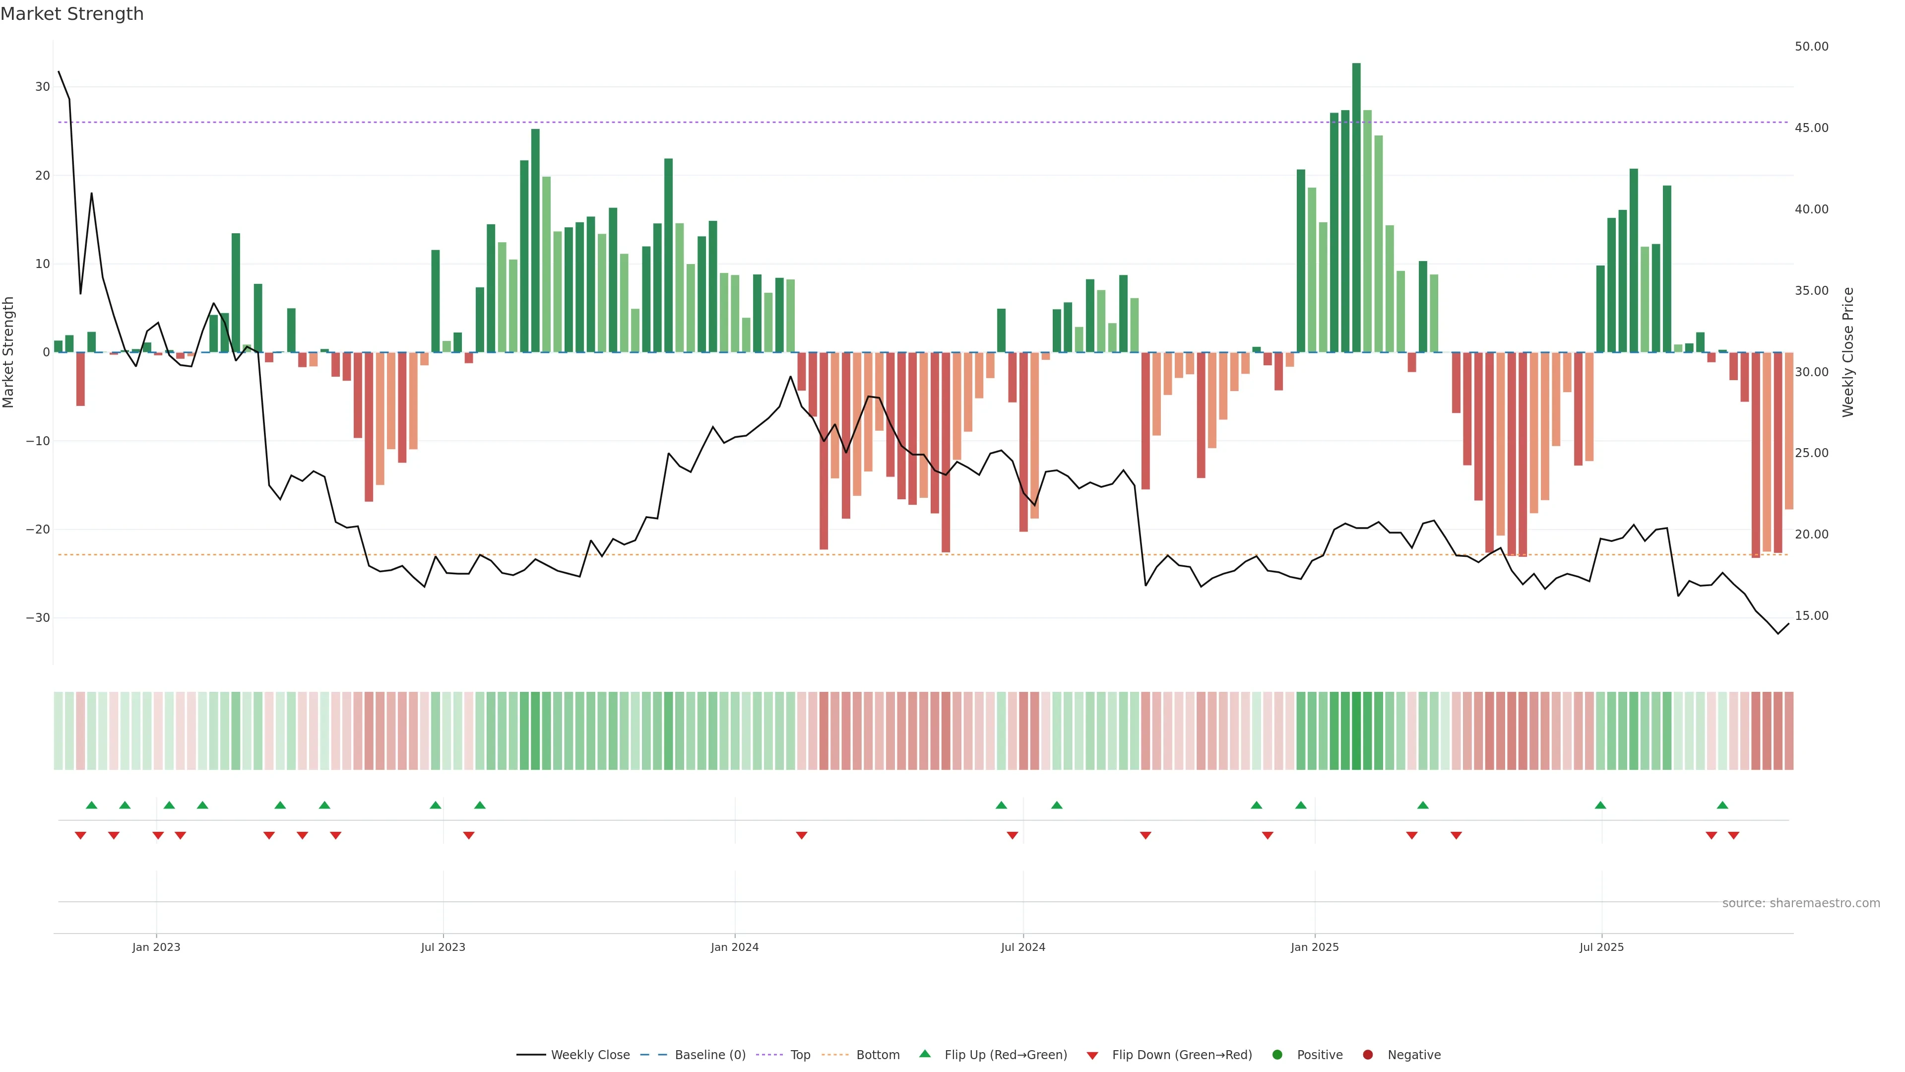The image size is (1905, 1072).
Task: Click the rightmost red flip-down triangle marker
Action: click(1733, 835)
